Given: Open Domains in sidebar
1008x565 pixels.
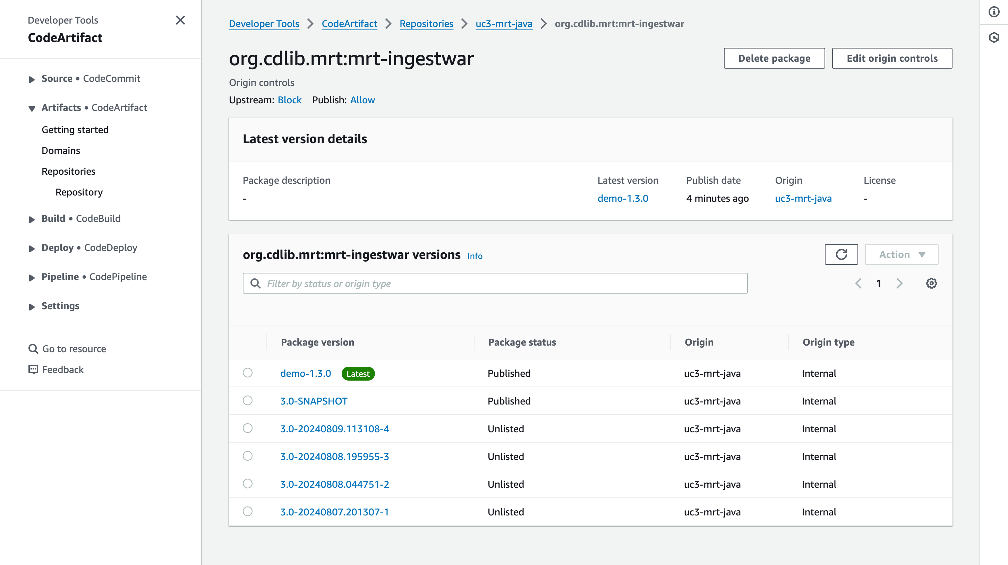Looking at the screenshot, I should tap(61, 150).
